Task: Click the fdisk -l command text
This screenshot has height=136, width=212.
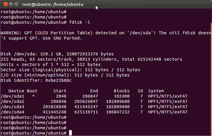Action: click(x=80, y=22)
